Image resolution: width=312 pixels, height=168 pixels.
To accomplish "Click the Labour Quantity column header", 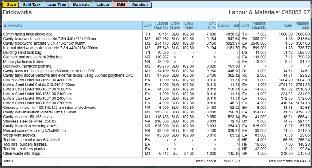I will click(162, 26).
